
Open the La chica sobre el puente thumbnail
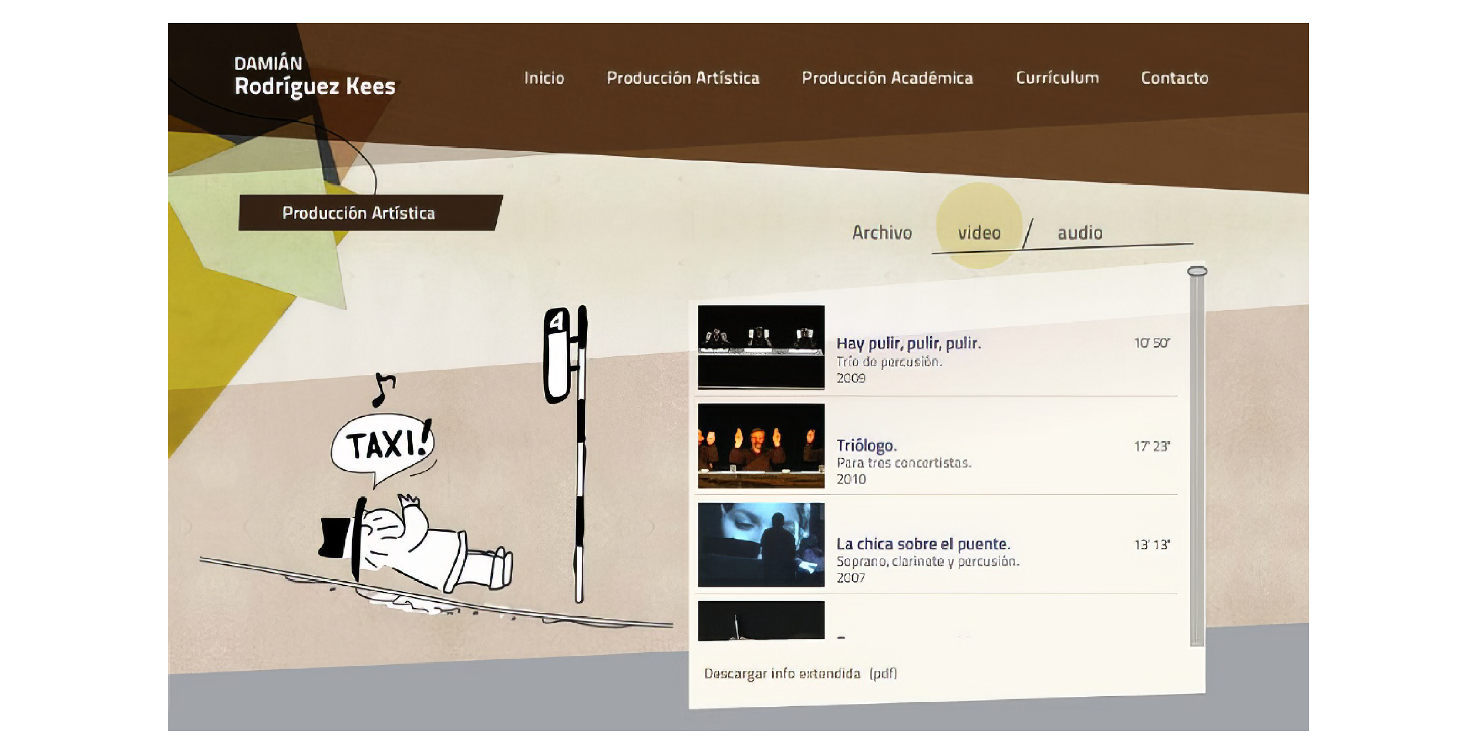tap(761, 545)
